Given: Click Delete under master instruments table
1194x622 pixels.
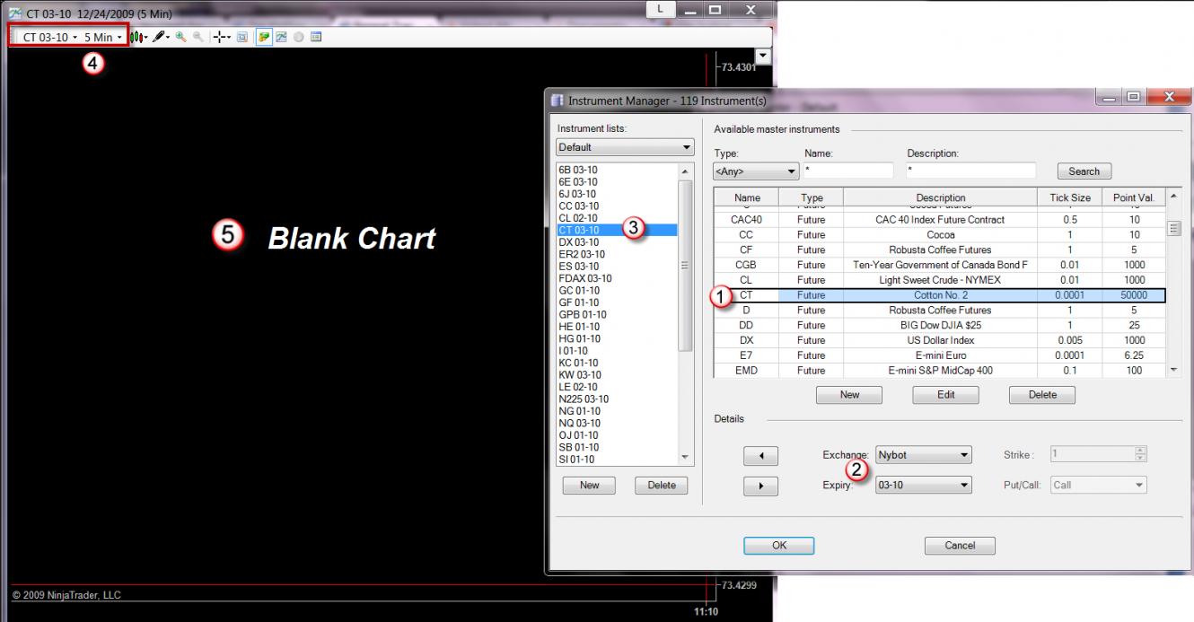Looking at the screenshot, I should (1042, 395).
